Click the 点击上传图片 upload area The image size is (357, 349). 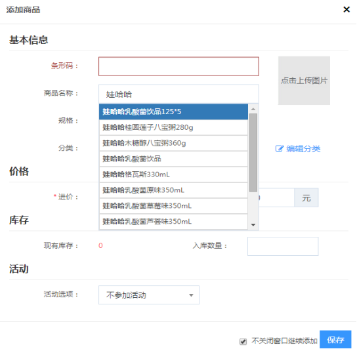304,81
